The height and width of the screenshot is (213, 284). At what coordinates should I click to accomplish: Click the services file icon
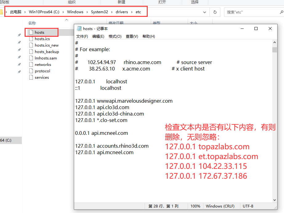coord(31,77)
